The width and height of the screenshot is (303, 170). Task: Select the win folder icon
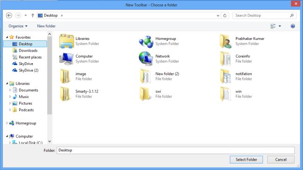(226, 94)
